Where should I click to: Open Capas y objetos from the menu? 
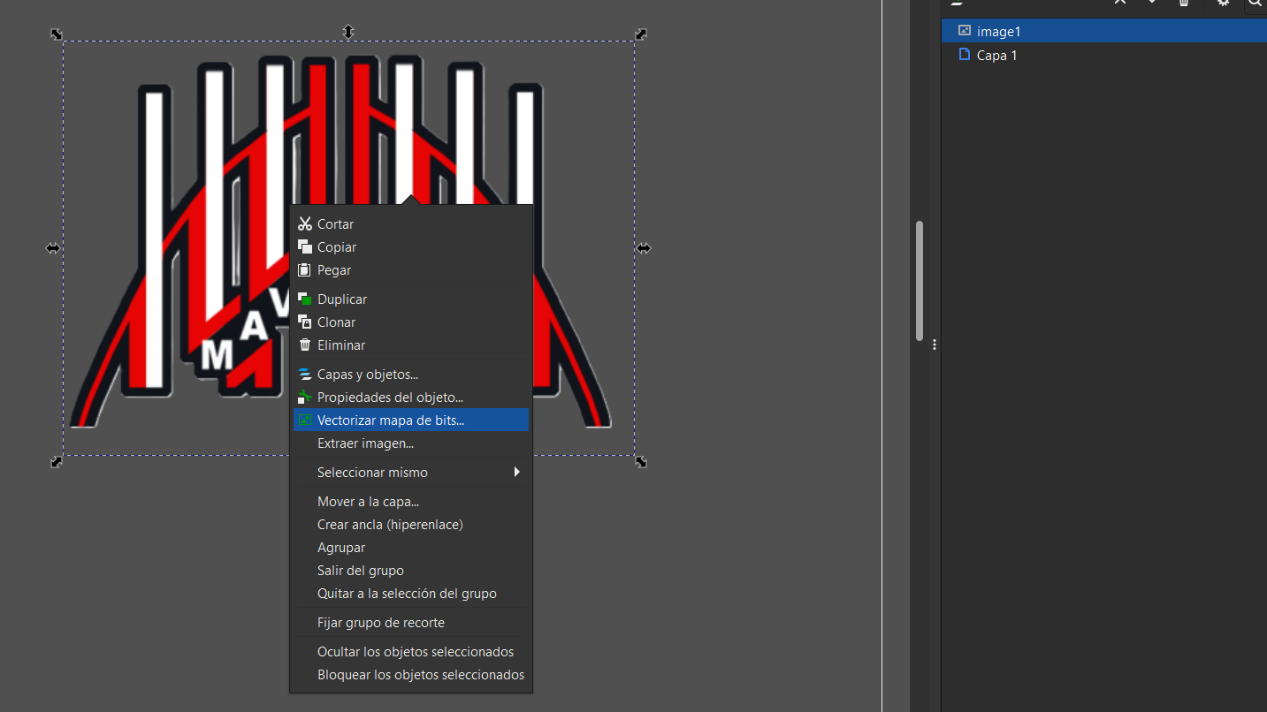[x=411, y=375]
